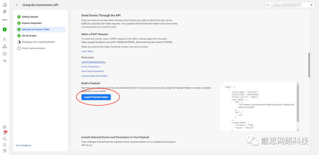Viewport: 319px width, 155px height.
Task: Click "event_name": "Purchase" line in code
Action: click(x=245, y=92)
